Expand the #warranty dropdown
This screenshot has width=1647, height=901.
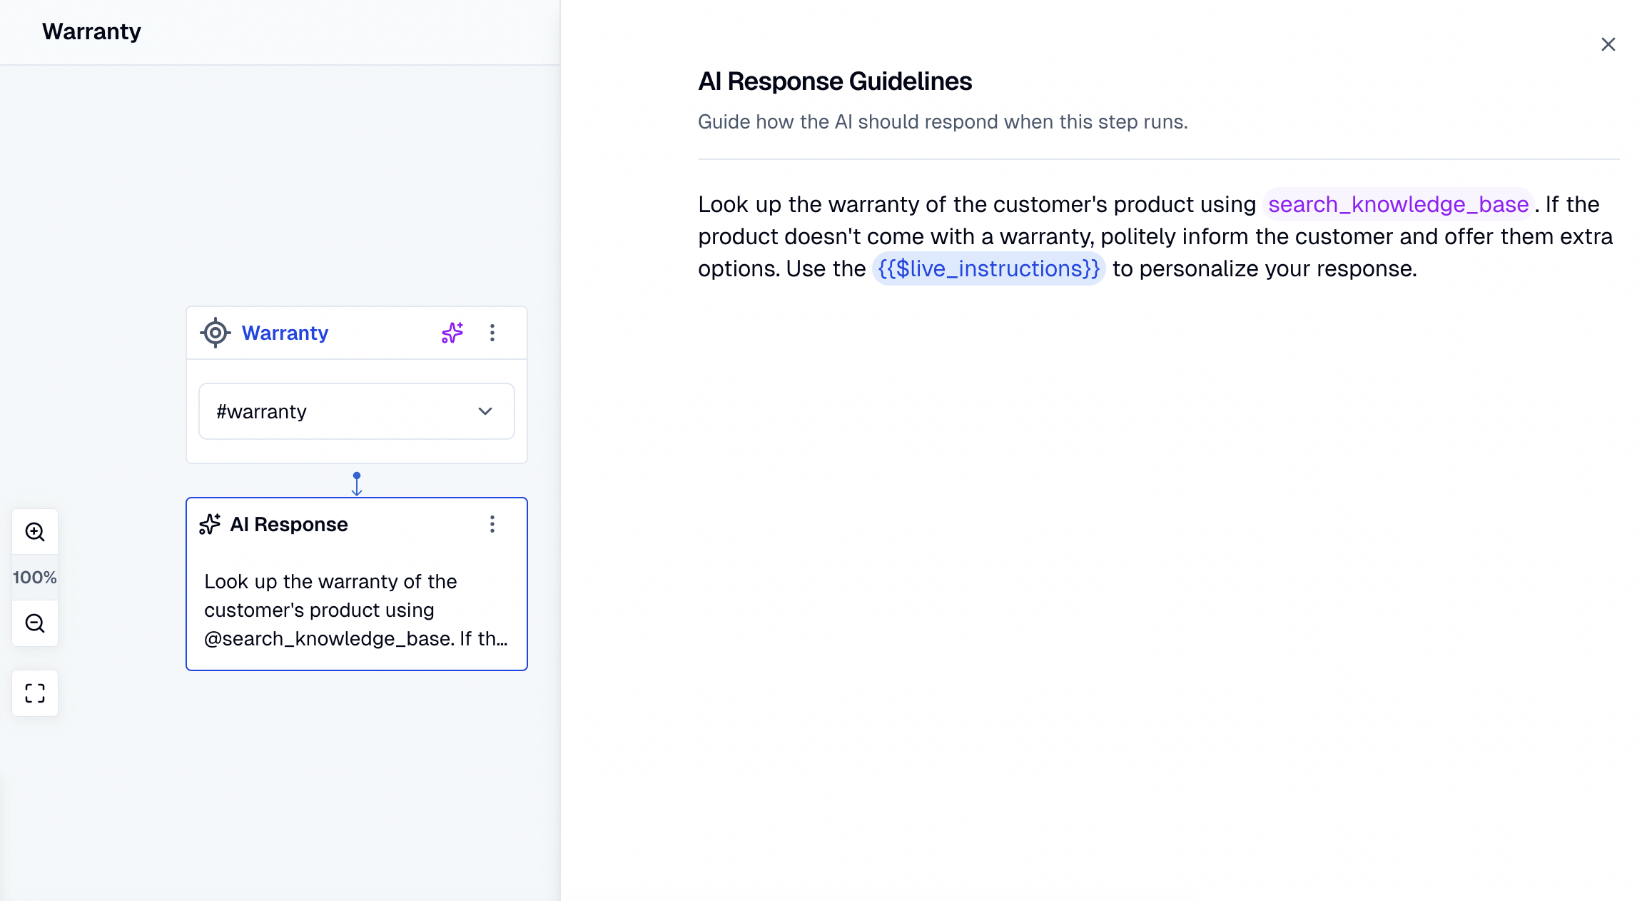pos(357,411)
